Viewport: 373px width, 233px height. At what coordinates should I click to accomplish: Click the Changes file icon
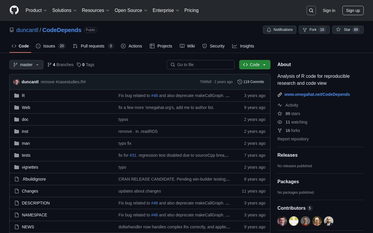point(17,191)
